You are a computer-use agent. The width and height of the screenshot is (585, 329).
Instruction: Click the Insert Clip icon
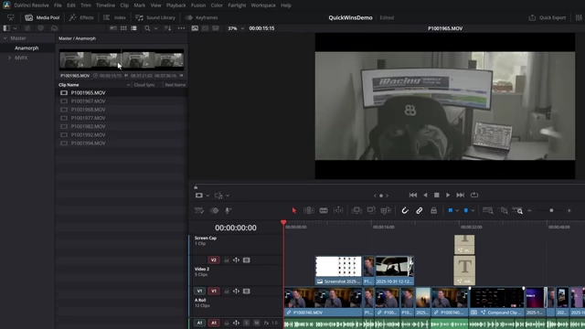click(x=356, y=211)
